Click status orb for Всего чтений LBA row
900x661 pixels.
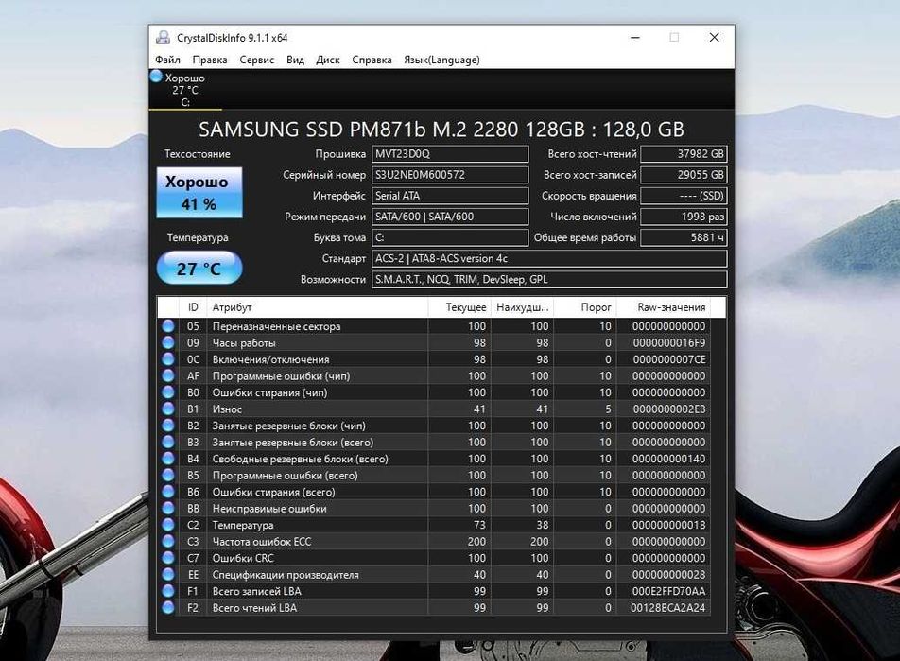pyautogui.click(x=168, y=607)
